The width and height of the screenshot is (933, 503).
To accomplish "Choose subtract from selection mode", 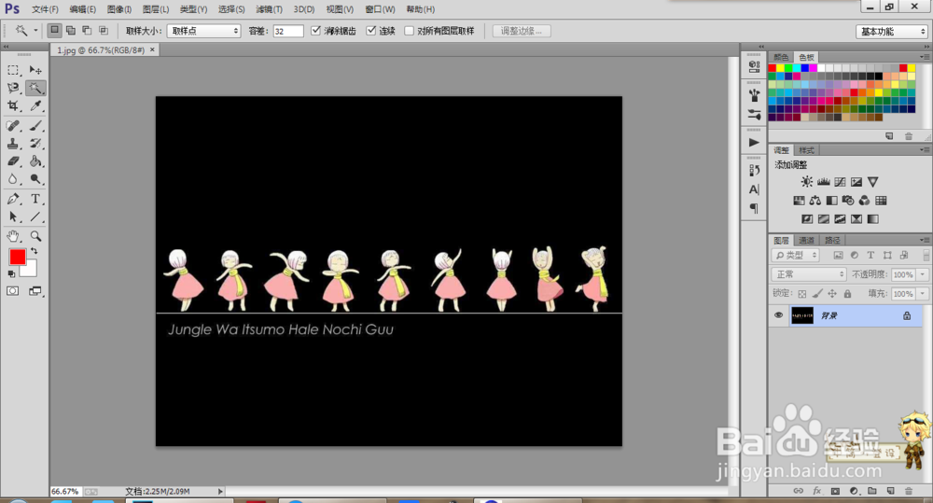I will click(87, 31).
